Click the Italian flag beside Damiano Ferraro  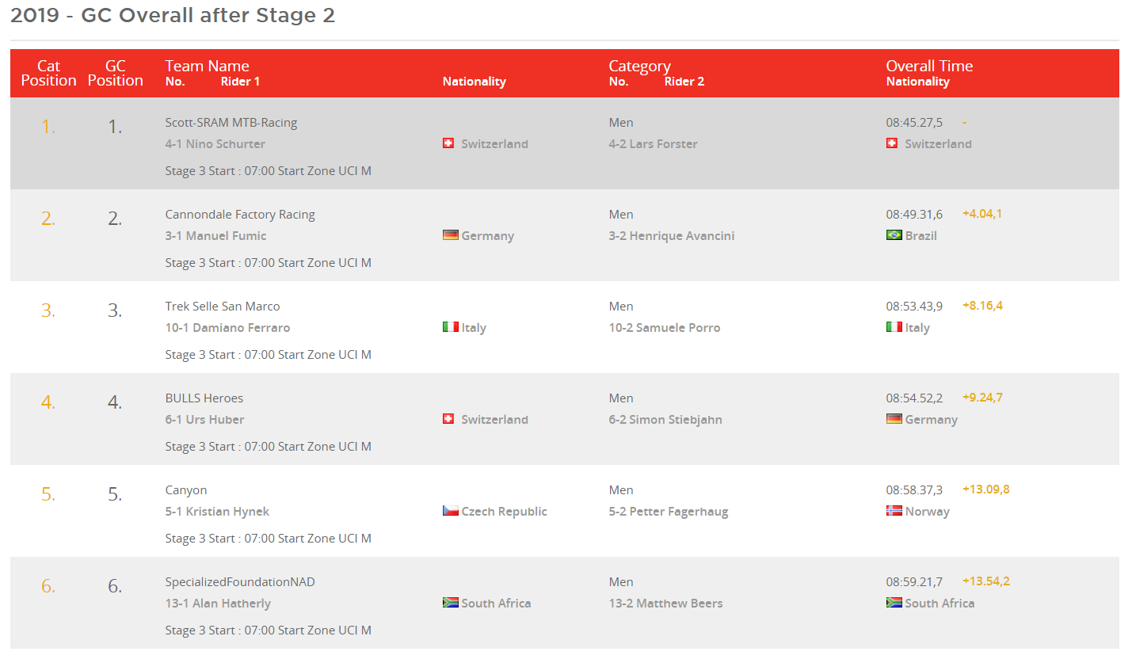point(450,327)
